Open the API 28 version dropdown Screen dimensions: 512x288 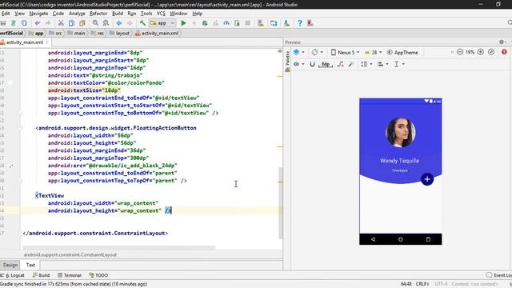tap(374, 52)
